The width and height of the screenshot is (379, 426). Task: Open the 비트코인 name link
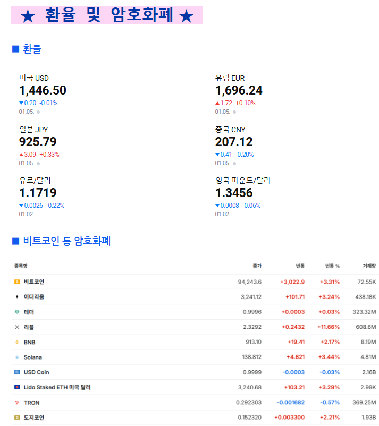(x=33, y=282)
